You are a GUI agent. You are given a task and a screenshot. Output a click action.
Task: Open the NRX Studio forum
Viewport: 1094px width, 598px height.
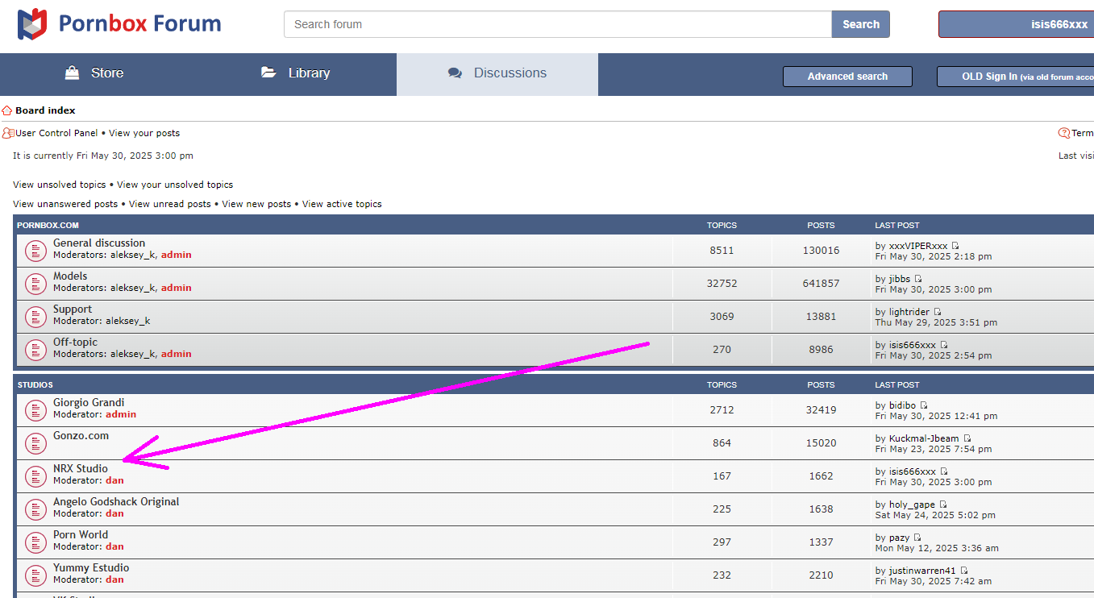[81, 469]
